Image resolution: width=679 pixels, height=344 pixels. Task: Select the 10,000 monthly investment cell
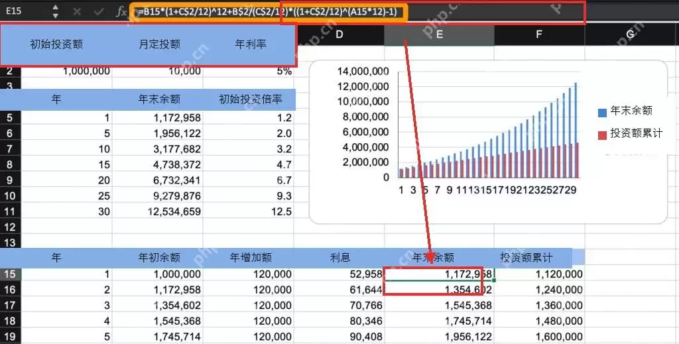(158, 72)
